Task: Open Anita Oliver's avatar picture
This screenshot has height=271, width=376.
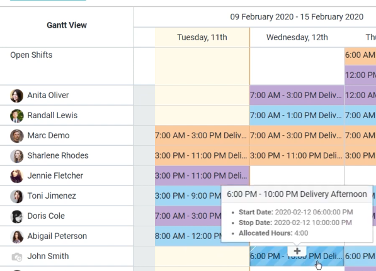Action: (x=17, y=96)
